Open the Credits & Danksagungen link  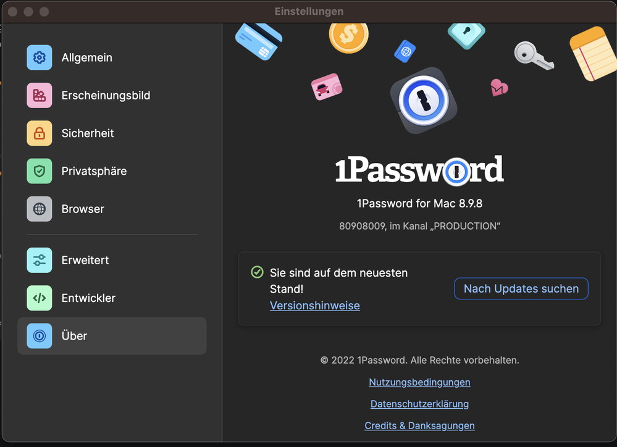pyautogui.click(x=419, y=425)
